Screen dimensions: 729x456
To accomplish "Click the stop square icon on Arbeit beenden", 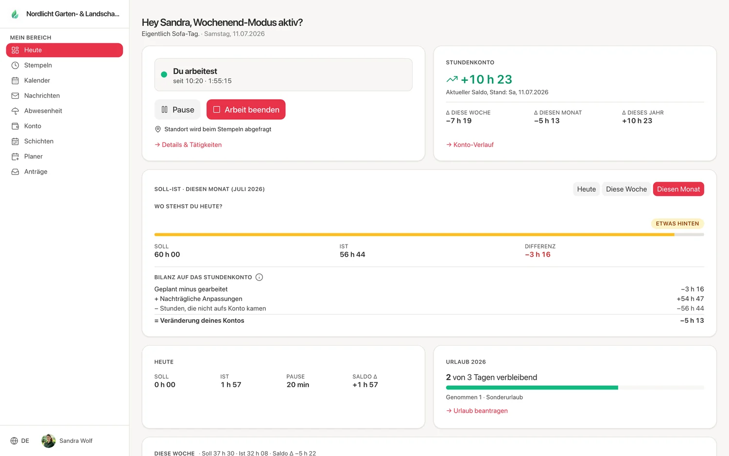I will (217, 109).
